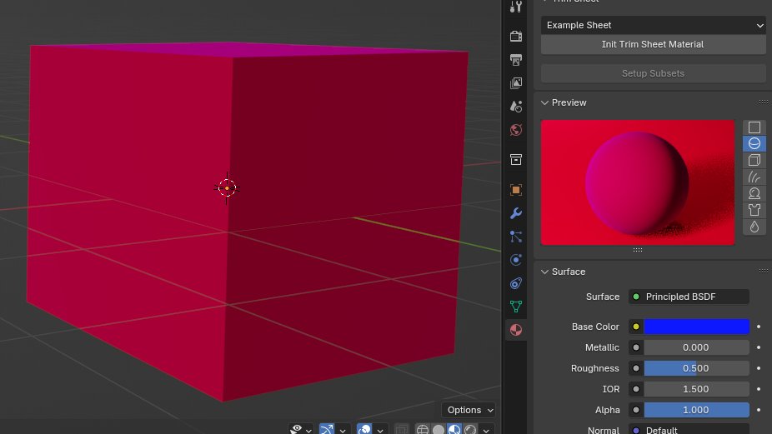Open object type visibility eye dropdown
Screen dimensions: 772x434
[301, 429]
